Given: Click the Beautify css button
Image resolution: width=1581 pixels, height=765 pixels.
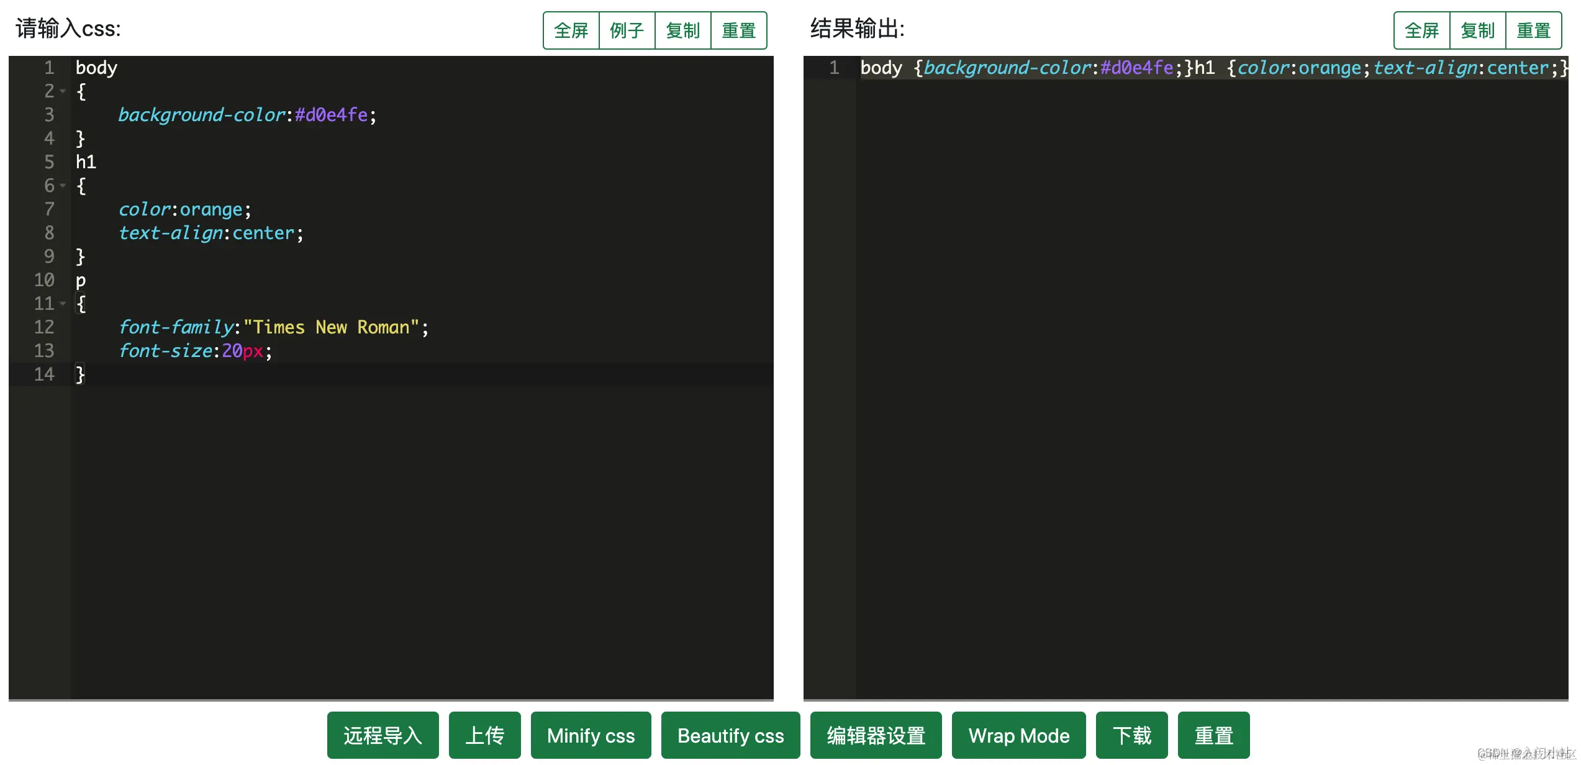Looking at the screenshot, I should click(x=730, y=735).
